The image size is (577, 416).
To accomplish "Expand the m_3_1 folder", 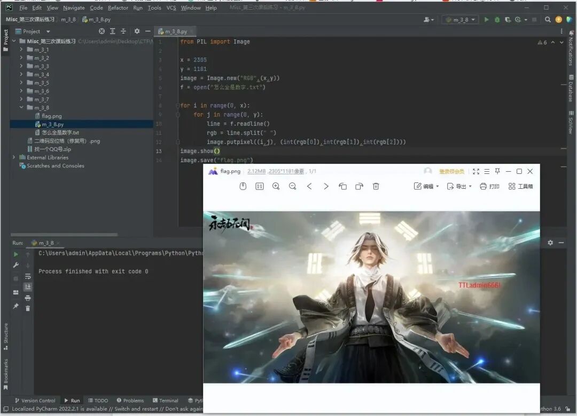I will (x=21, y=49).
